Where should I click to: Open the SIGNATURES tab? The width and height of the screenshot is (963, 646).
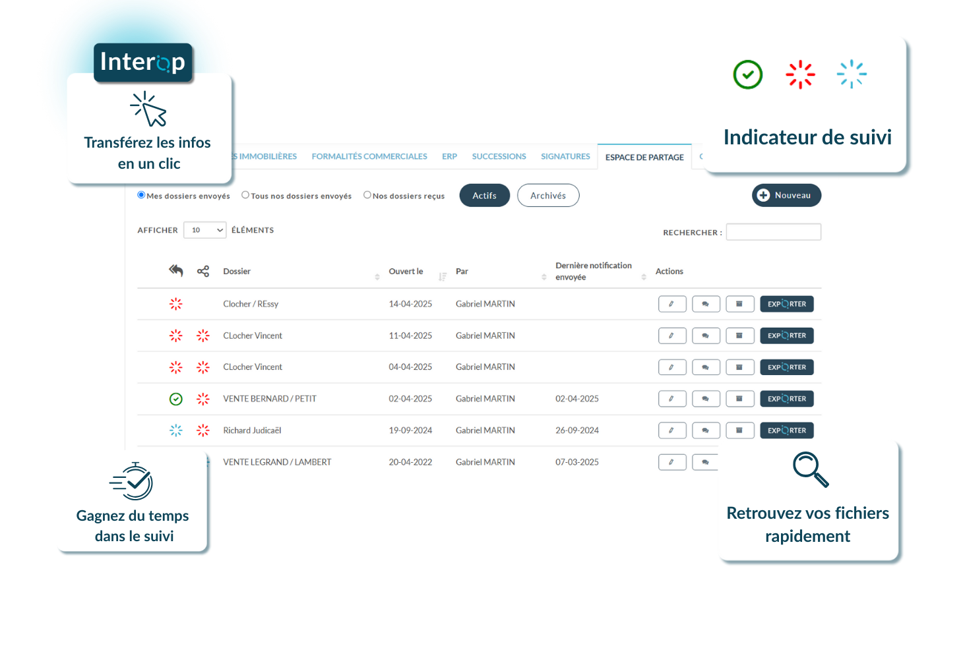[565, 156]
